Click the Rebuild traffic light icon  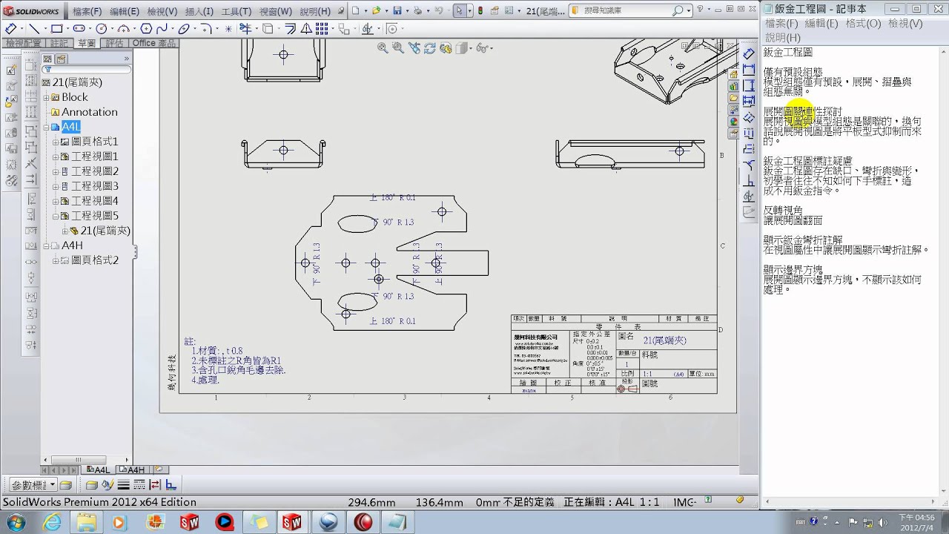point(479,10)
